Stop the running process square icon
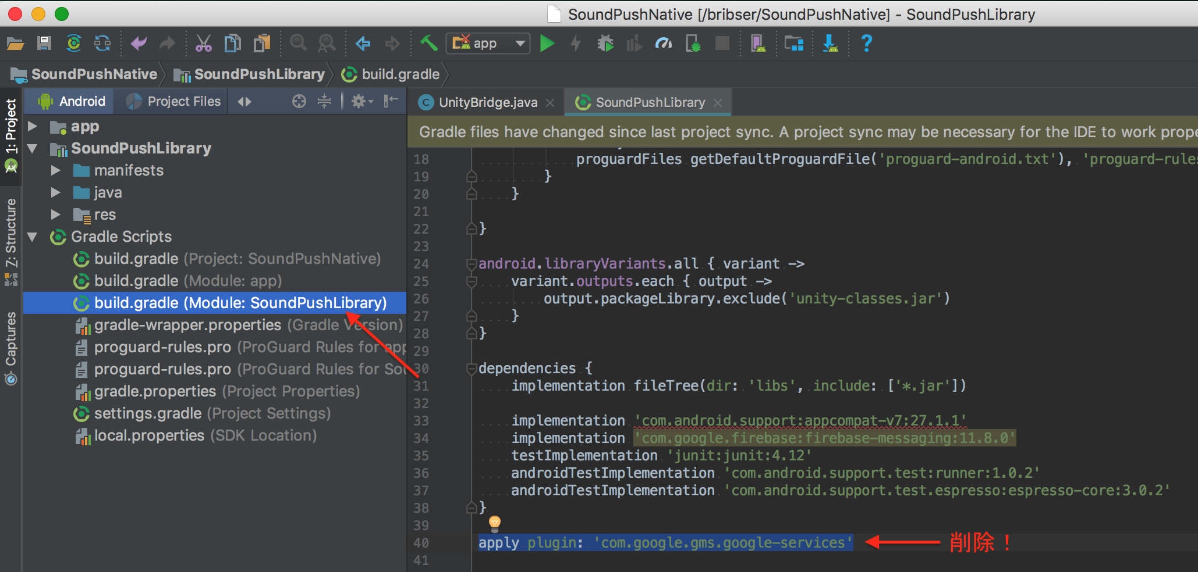This screenshot has height=572, width=1198. (x=722, y=44)
